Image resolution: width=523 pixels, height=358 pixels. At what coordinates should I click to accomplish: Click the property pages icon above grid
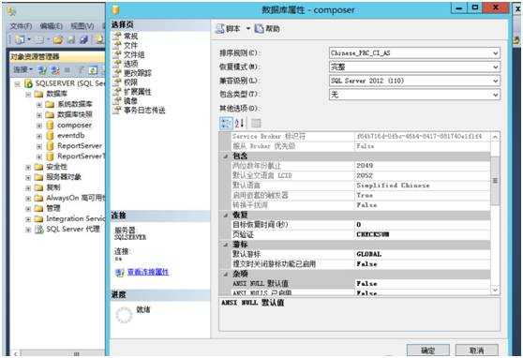click(256, 123)
